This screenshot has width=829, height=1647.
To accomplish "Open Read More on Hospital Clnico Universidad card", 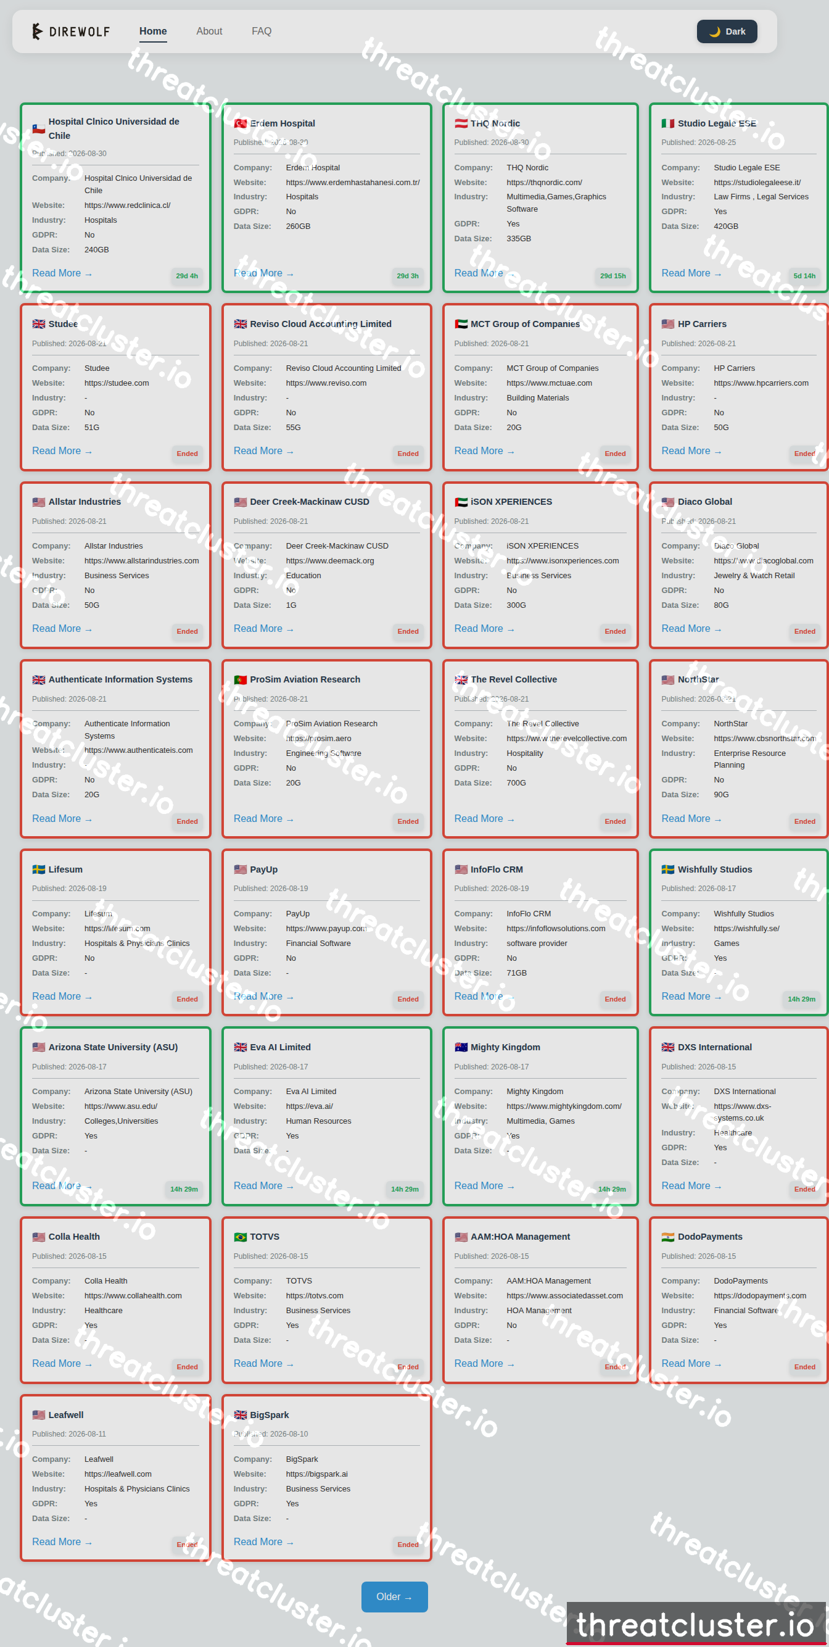I will tap(62, 273).
